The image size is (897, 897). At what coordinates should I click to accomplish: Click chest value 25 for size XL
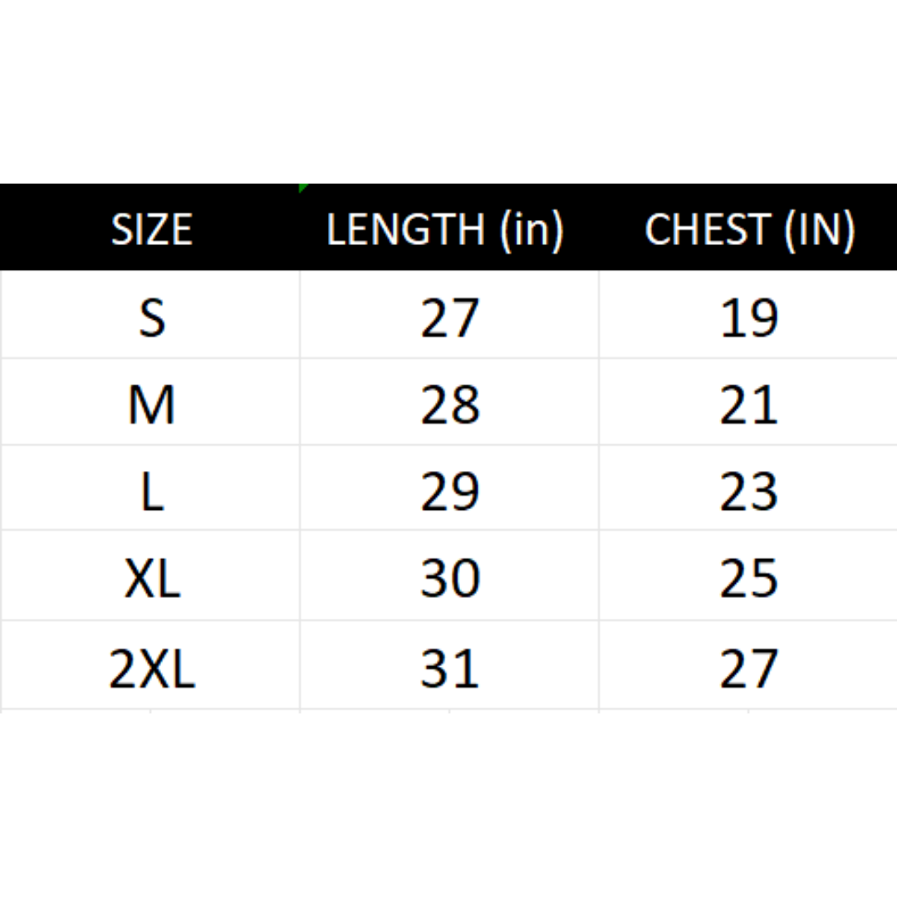(748, 578)
